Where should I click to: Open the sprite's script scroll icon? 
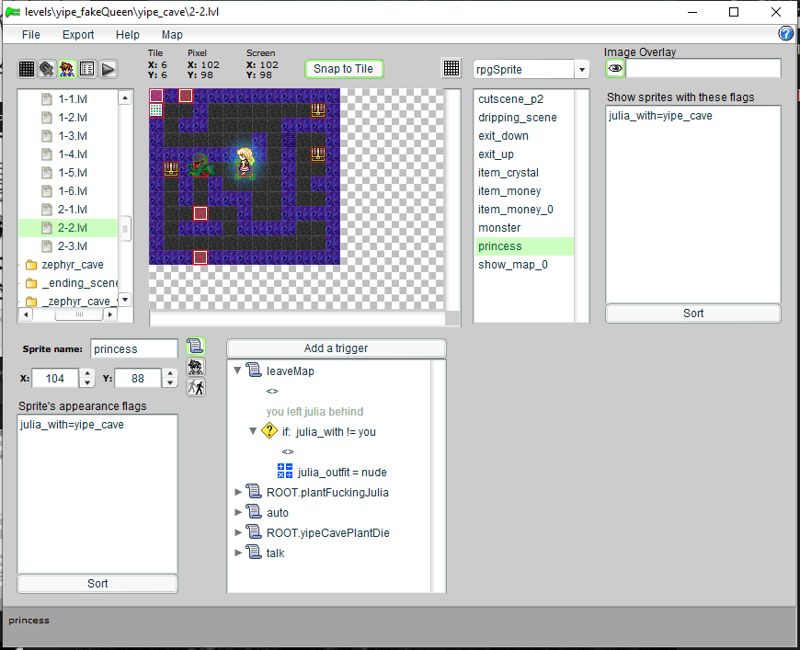(x=195, y=347)
